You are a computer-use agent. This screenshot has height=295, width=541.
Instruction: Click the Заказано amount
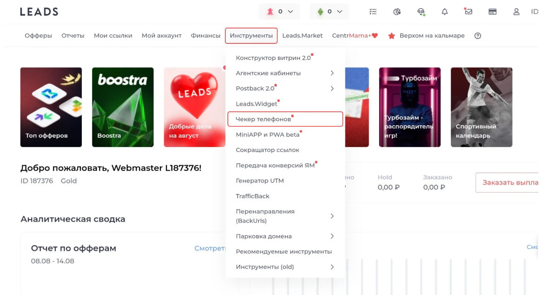click(x=434, y=187)
